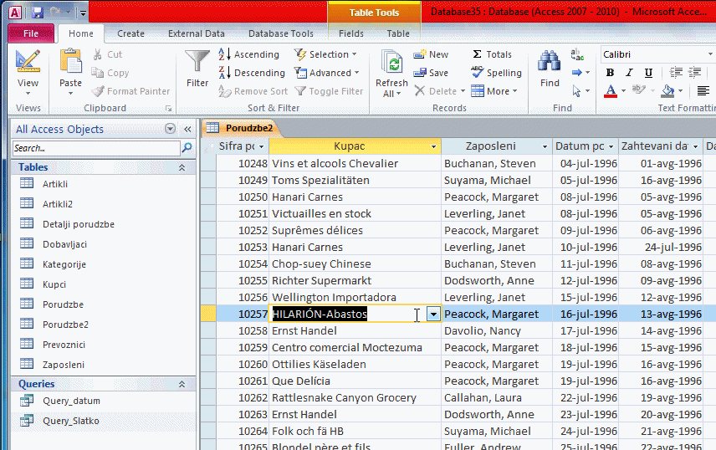Click the navigation pane Search field
This screenshot has height=450, width=716.
point(96,148)
